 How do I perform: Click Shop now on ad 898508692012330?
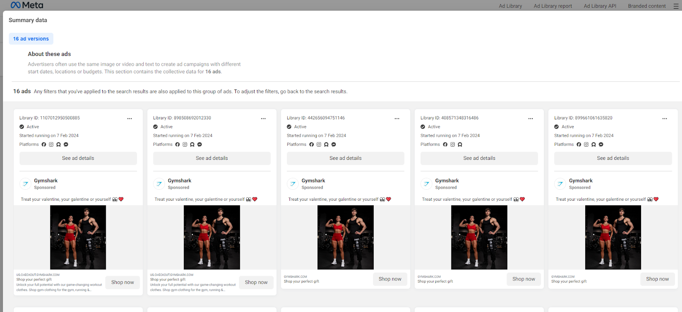[256, 282]
